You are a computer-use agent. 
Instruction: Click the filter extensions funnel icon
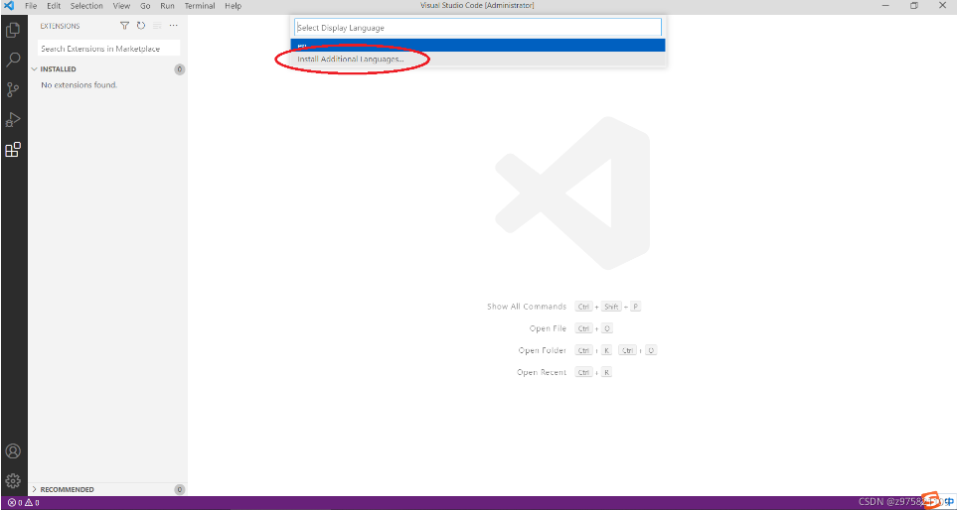124,26
